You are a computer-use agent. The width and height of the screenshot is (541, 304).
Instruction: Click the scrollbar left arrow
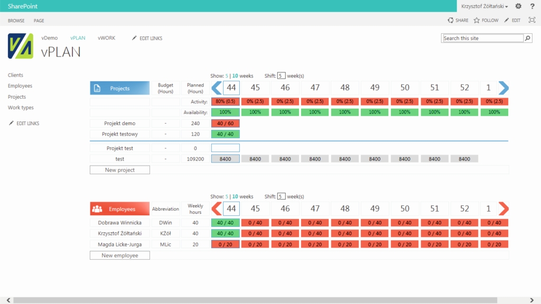point(8,300)
